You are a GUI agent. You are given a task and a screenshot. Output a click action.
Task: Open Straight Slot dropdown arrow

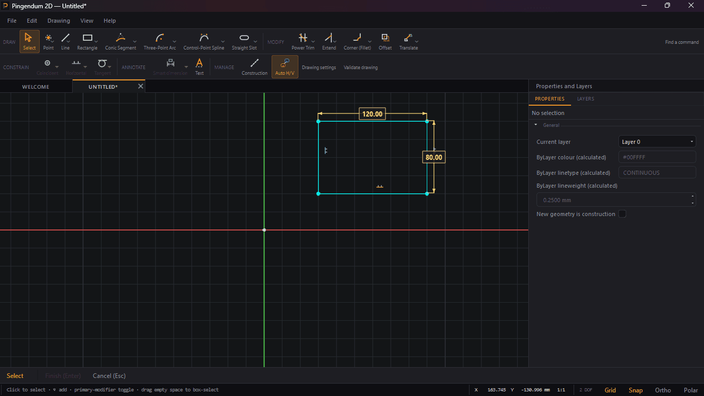[x=256, y=41]
